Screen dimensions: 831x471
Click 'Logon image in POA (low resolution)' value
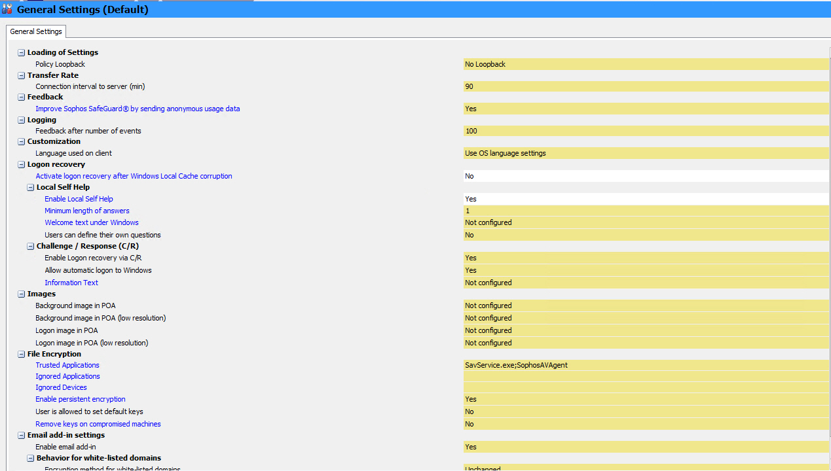pos(646,343)
